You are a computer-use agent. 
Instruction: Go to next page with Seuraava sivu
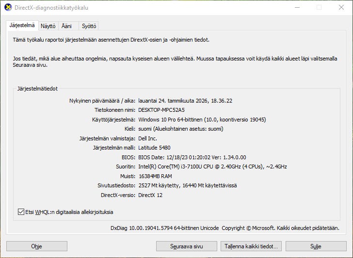[x=186, y=246]
